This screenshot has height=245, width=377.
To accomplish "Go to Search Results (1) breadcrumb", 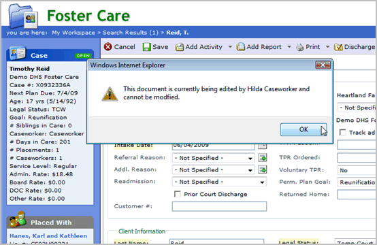I will point(131,33).
